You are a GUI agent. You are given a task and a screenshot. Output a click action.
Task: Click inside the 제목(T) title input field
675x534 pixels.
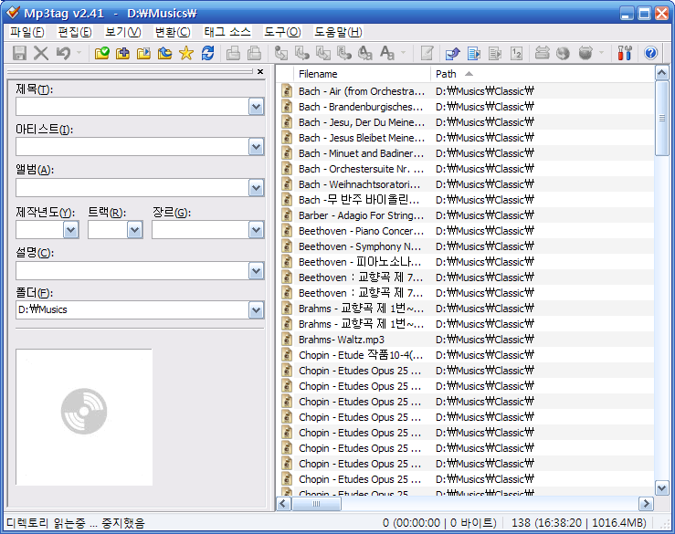pyautogui.click(x=132, y=107)
